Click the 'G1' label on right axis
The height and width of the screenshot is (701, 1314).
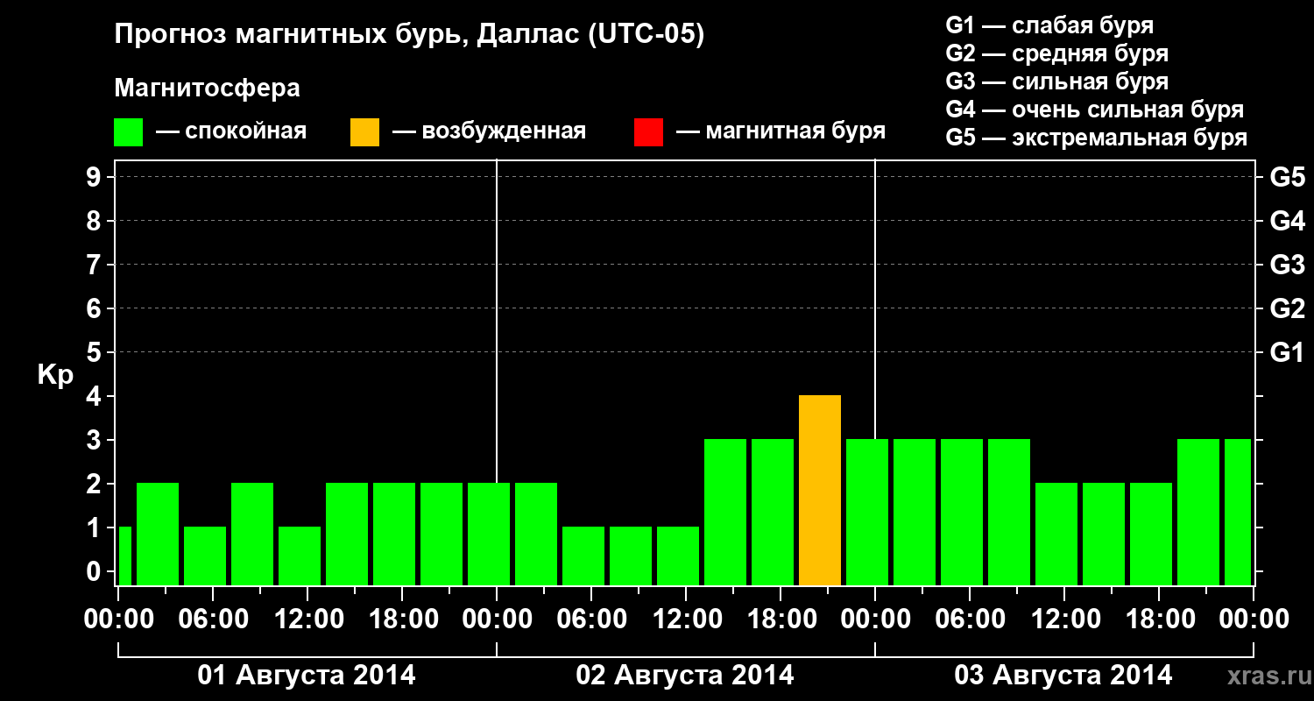click(x=1288, y=352)
